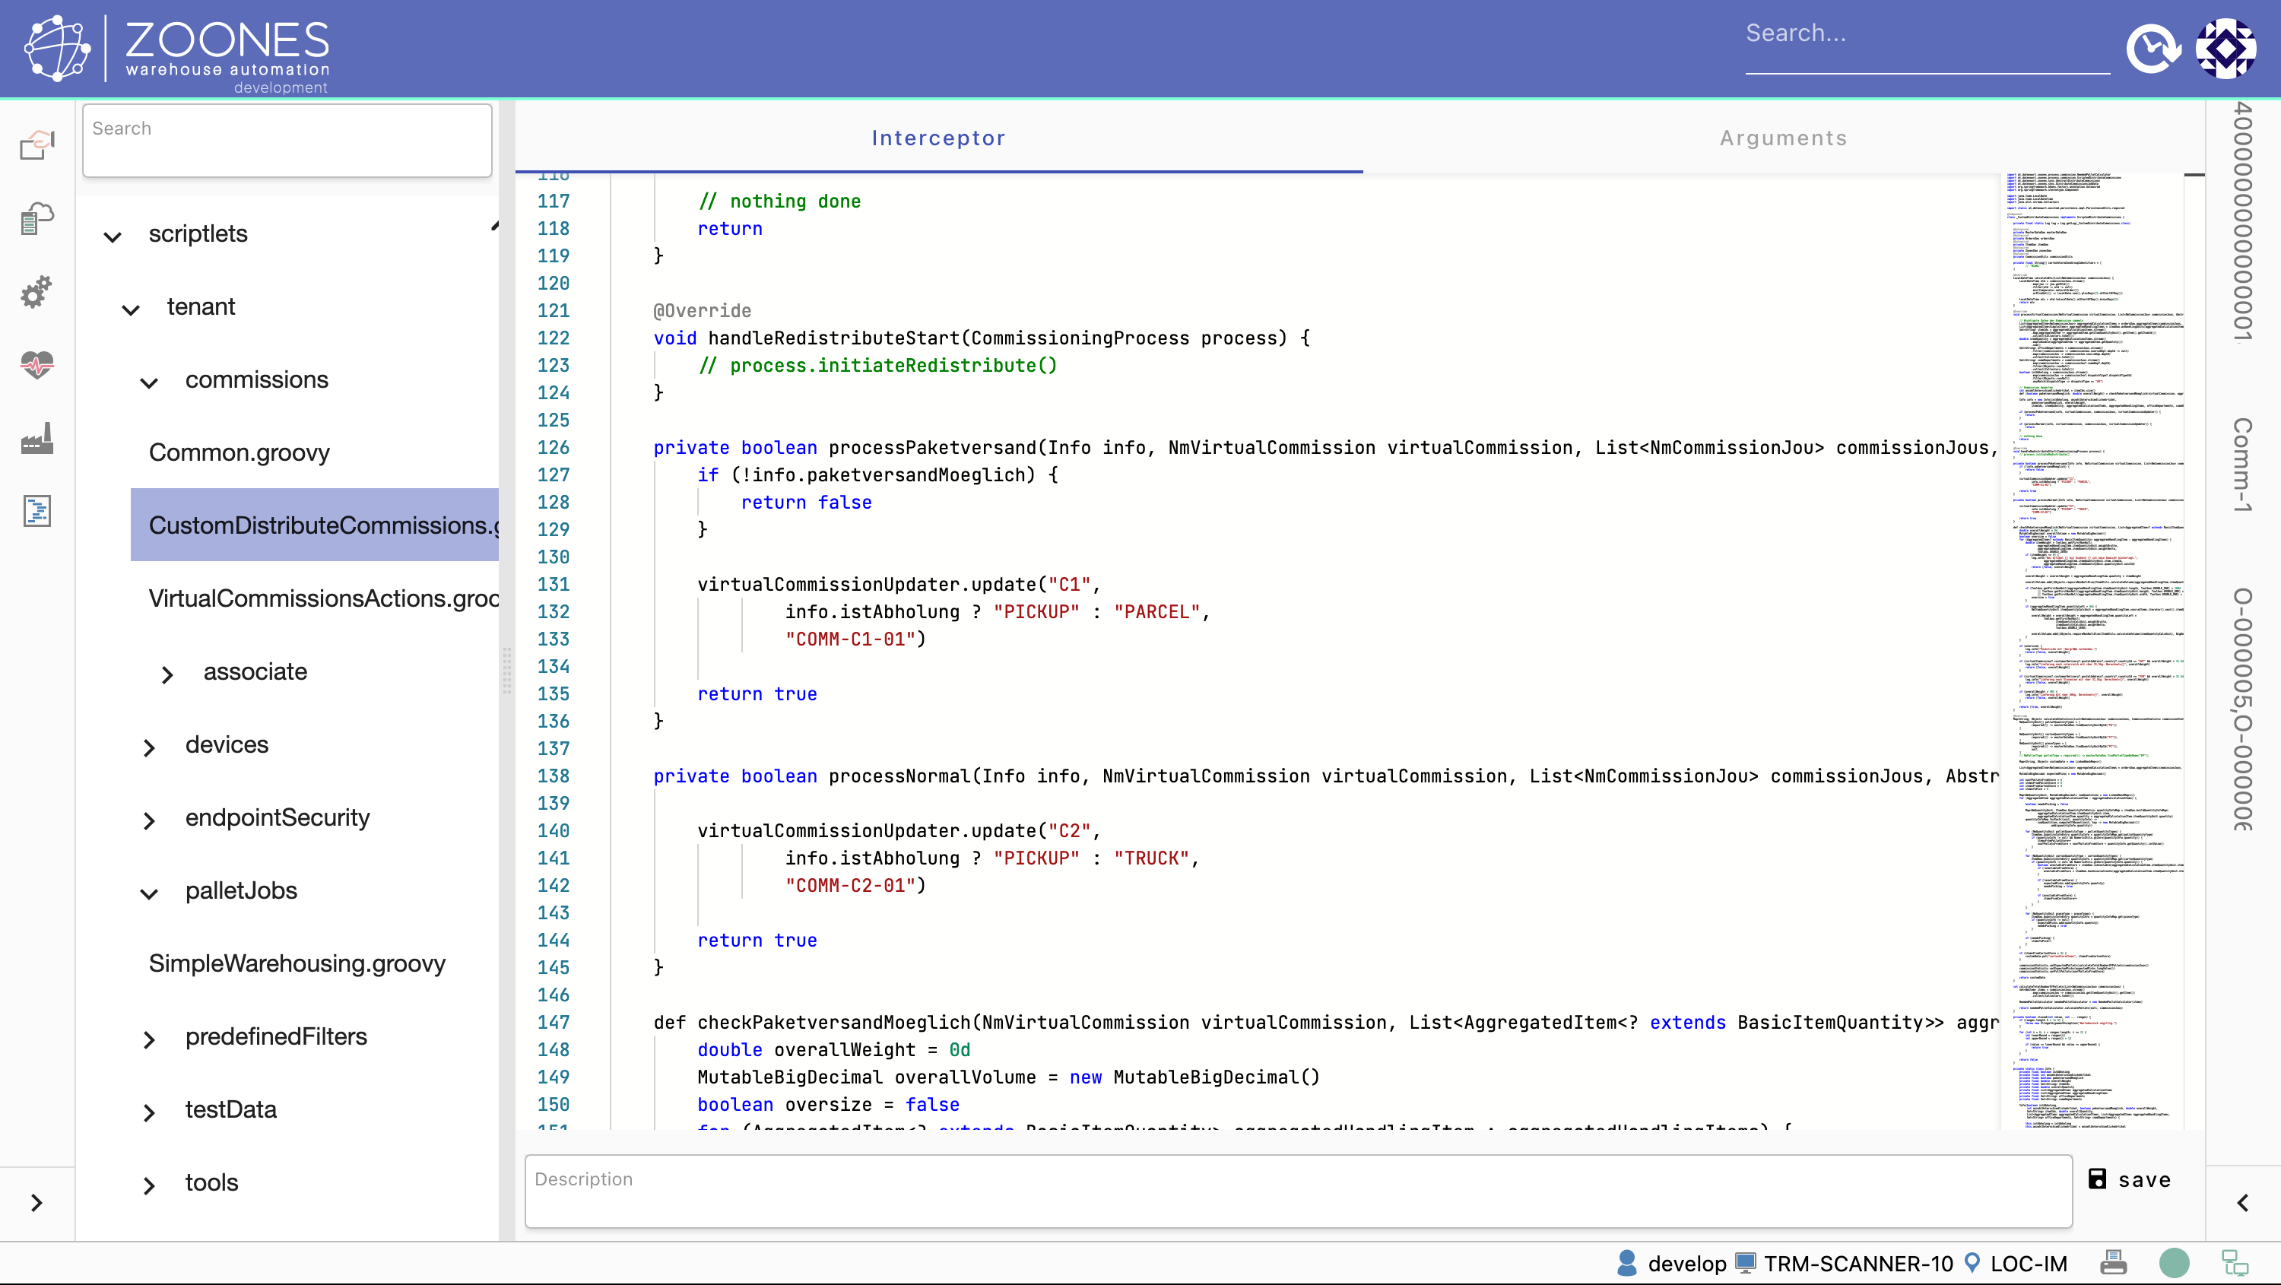
Task: Open the factory sidebar icon
Action: pos(37,437)
